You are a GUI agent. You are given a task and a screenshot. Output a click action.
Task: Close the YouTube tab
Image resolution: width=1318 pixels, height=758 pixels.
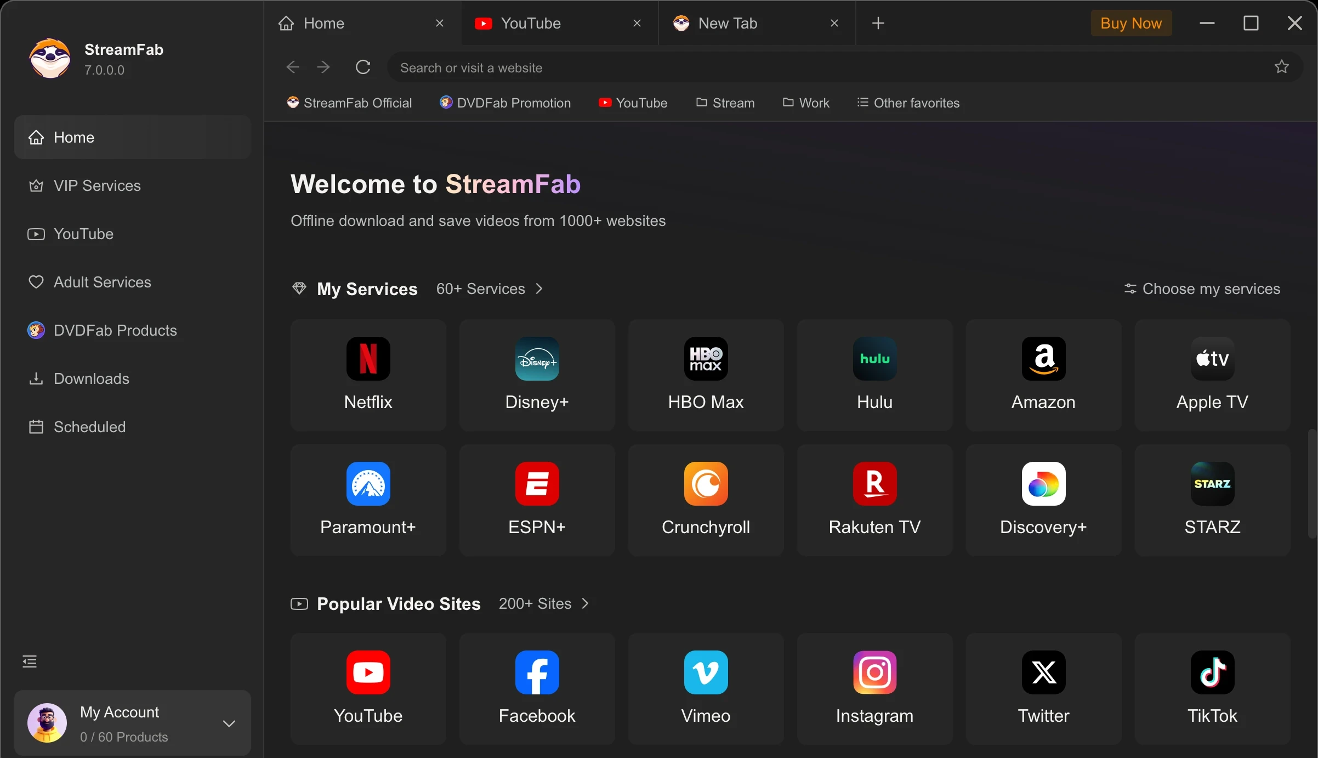point(637,23)
